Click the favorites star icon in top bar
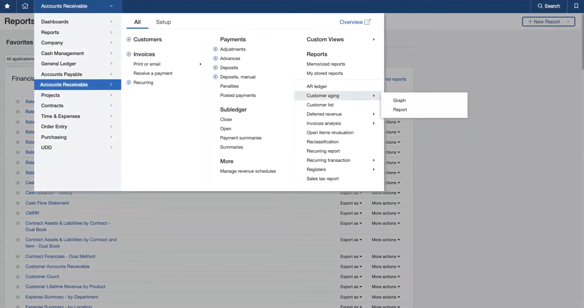Image resolution: width=584 pixels, height=308 pixels. [x=7, y=6]
